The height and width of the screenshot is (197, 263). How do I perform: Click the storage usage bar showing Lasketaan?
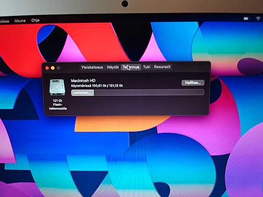click(138, 92)
